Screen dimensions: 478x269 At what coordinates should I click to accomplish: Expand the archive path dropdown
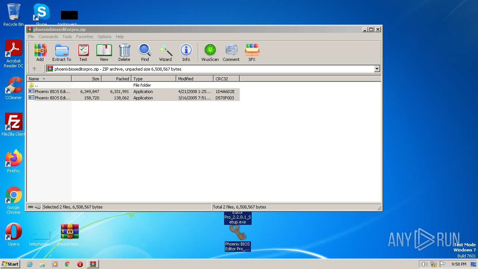pos(377,69)
